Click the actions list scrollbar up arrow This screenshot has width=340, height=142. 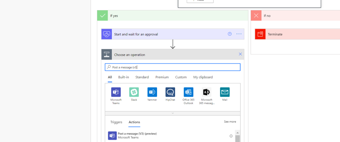click(x=237, y=133)
